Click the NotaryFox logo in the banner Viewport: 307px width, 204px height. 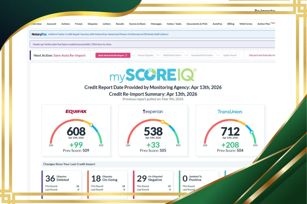click(x=39, y=34)
